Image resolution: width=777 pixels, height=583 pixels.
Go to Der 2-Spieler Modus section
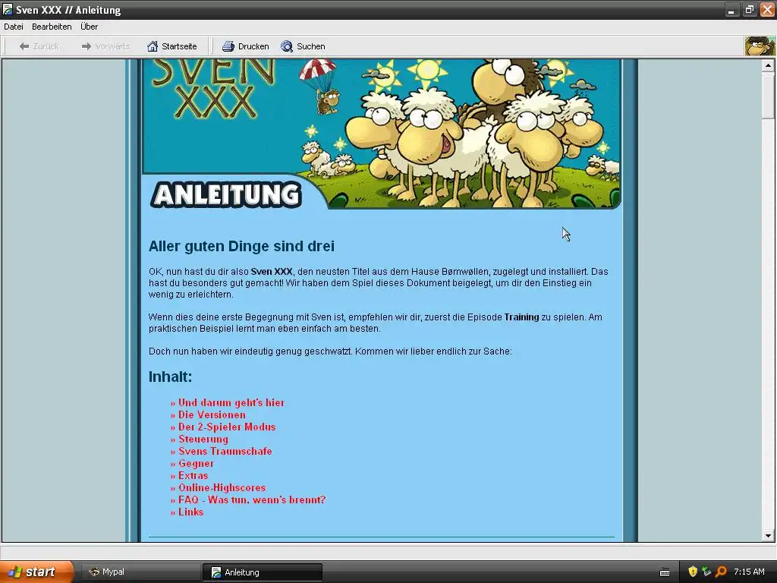pyautogui.click(x=226, y=427)
